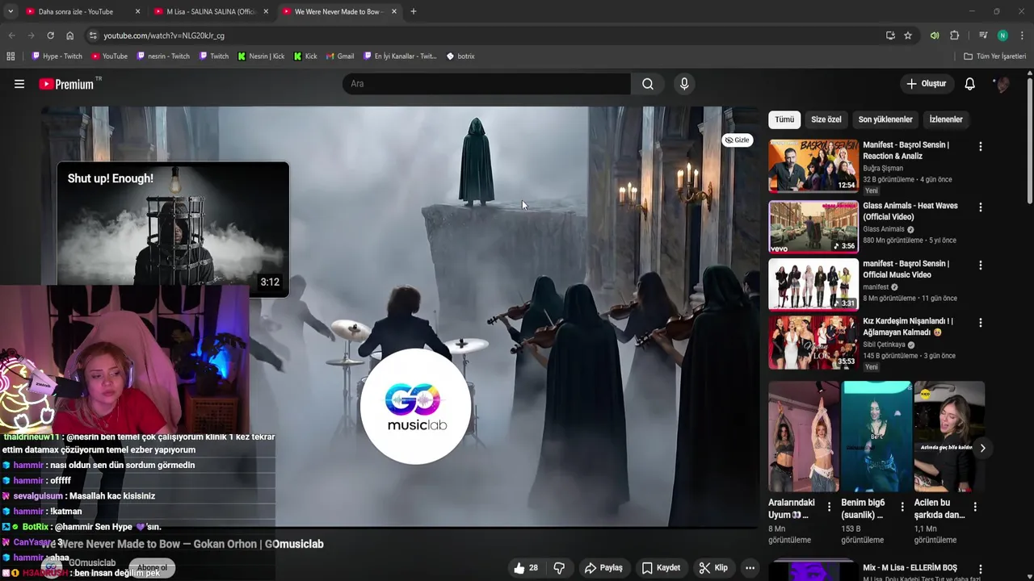Open Hype - Twitch bookmark
This screenshot has width=1034, height=581.
tap(57, 56)
